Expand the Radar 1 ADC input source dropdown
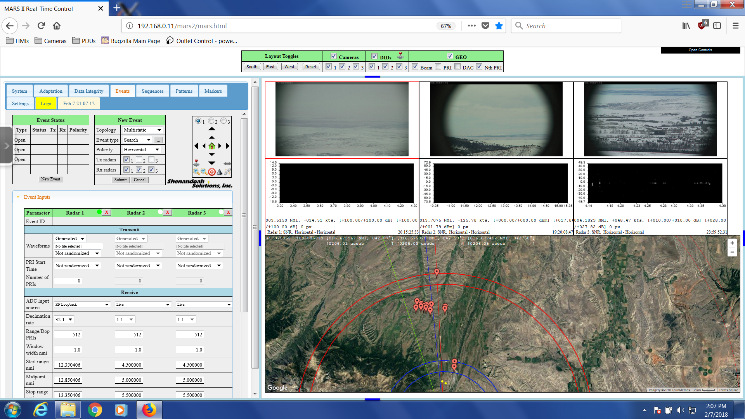The width and height of the screenshot is (745, 419). pos(82,305)
